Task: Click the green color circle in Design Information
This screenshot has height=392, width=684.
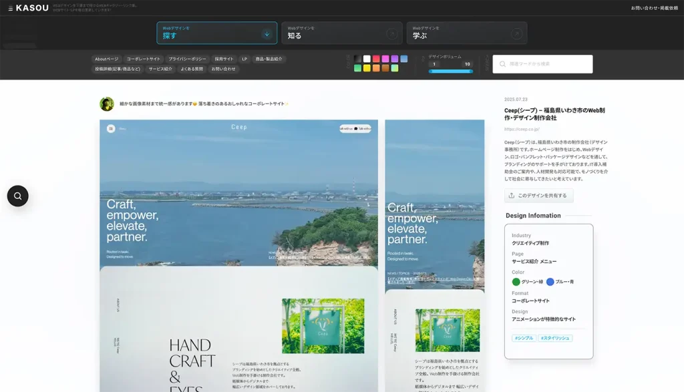Action: [x=516, y=282]
